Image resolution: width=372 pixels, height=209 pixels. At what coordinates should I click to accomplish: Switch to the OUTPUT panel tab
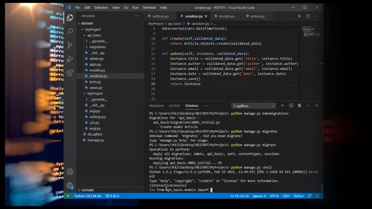(x=174, y=106)
